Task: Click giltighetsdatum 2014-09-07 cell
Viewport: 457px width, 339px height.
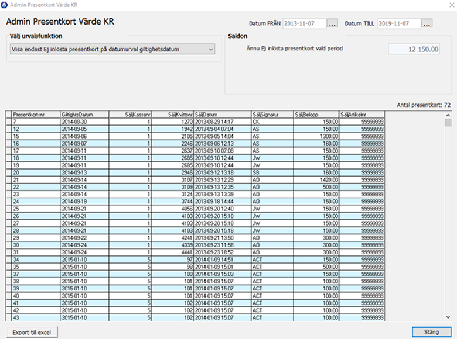Action: (84, 144)
